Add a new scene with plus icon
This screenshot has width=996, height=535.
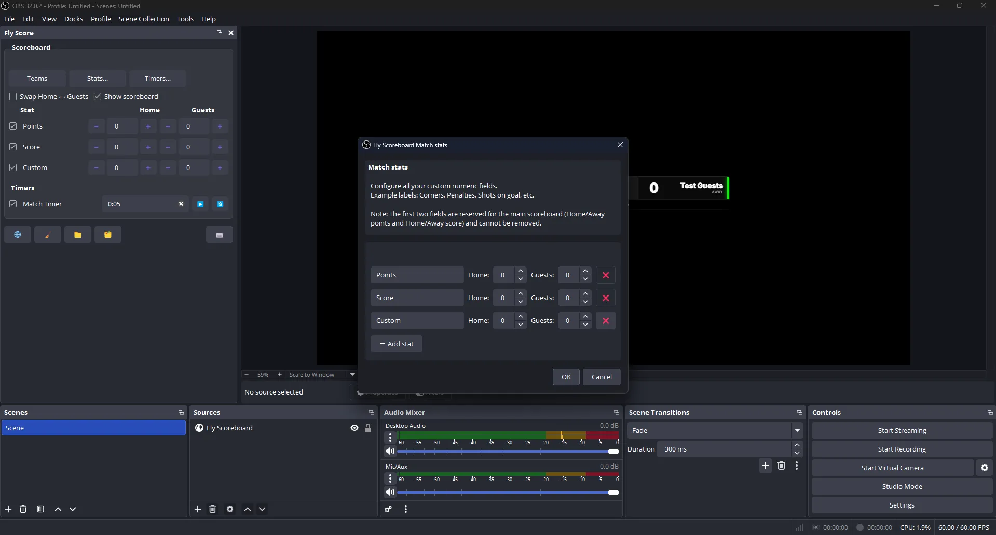pyautogui.click(x=8, y=509)
